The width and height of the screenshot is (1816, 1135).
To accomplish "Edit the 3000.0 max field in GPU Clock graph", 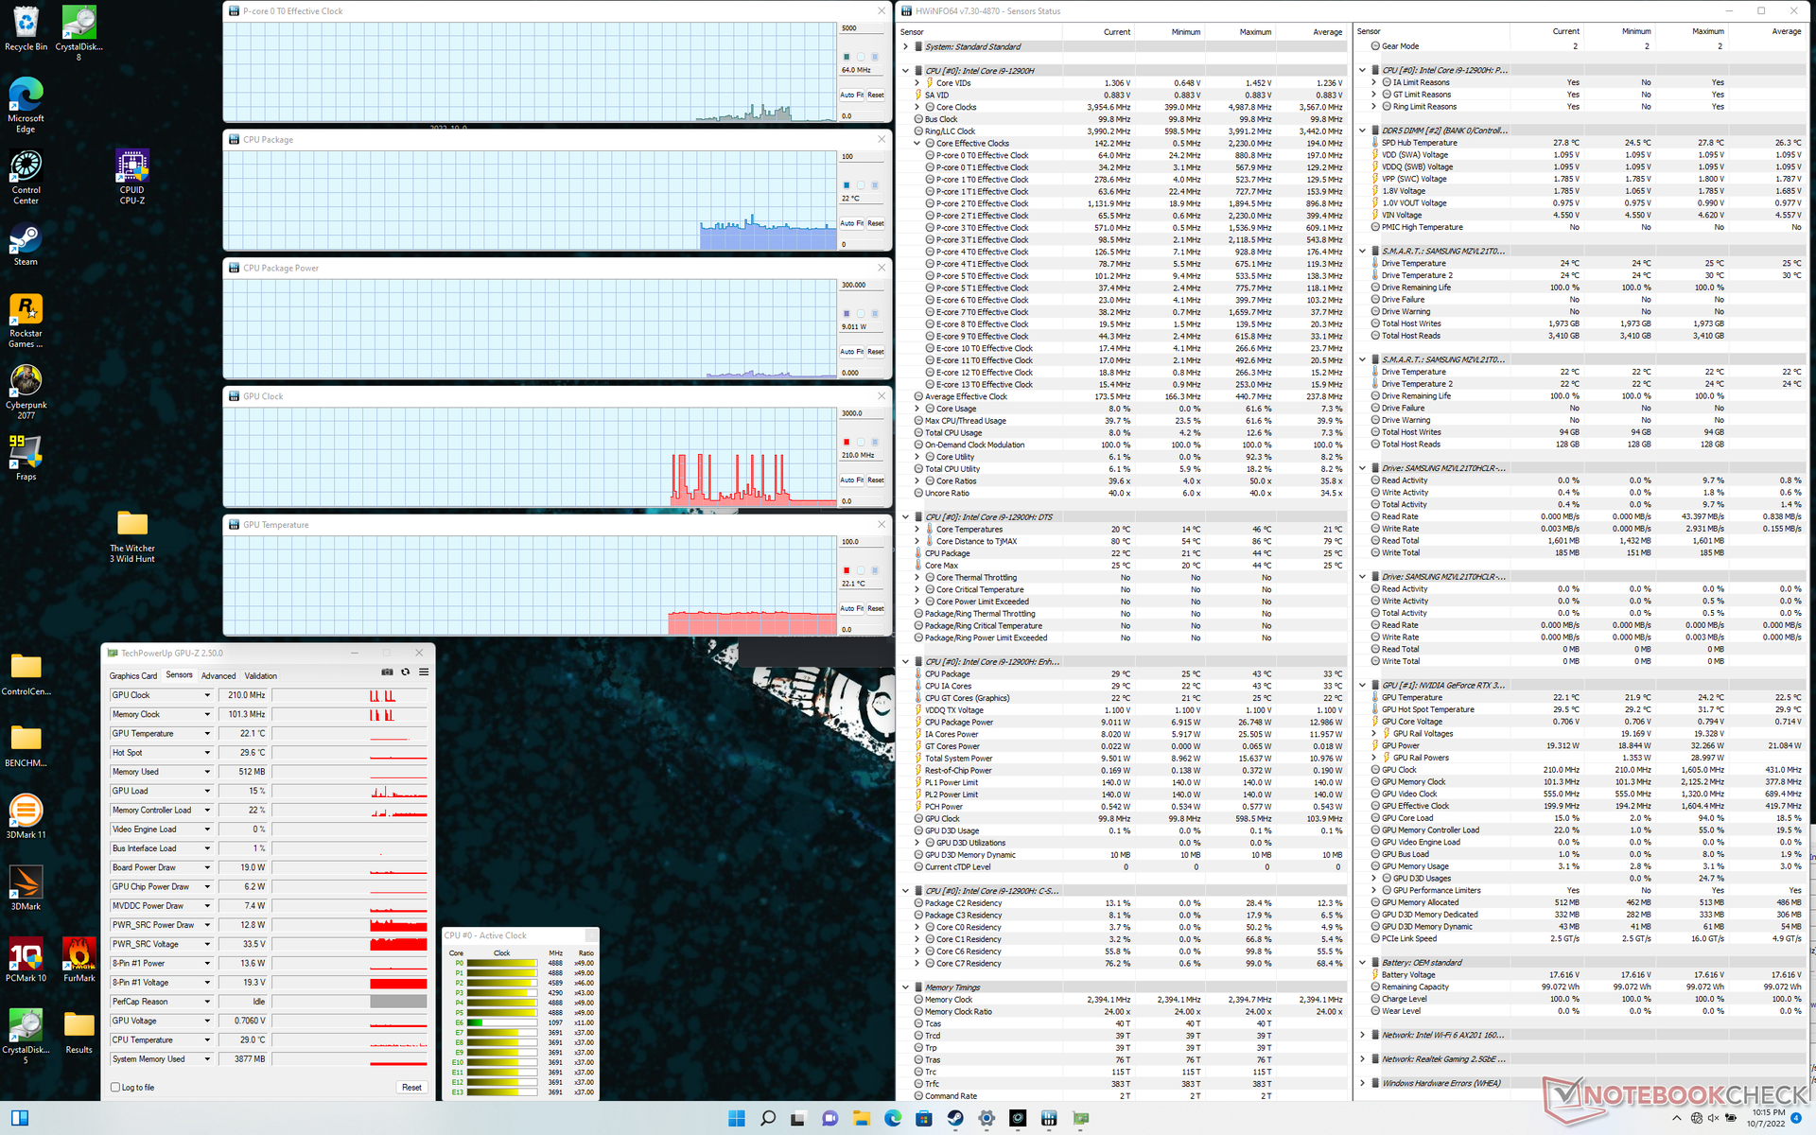I will tap(863, 413).
